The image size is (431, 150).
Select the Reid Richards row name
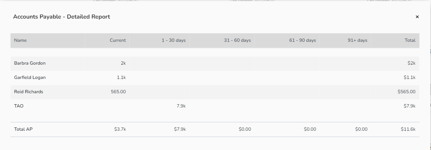tap(28, 92)
